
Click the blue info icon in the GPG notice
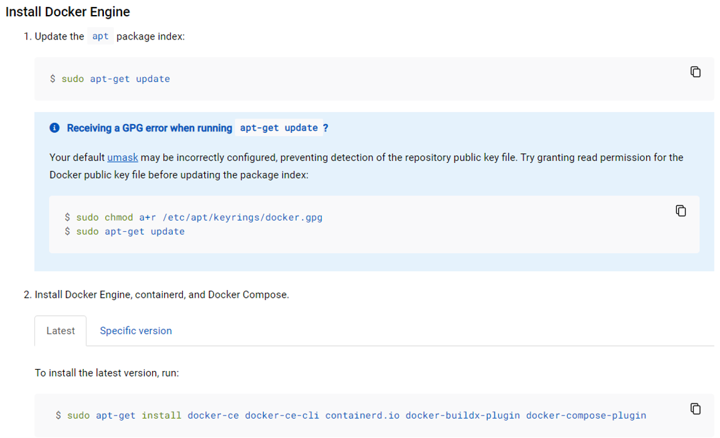point(54,128)
